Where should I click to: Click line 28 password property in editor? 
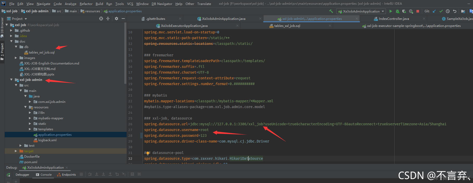175,135
